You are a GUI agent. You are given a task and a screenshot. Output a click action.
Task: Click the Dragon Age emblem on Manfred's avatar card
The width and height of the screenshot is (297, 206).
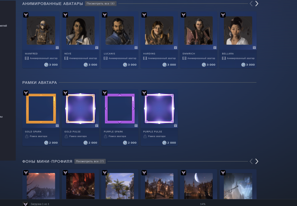26,15
